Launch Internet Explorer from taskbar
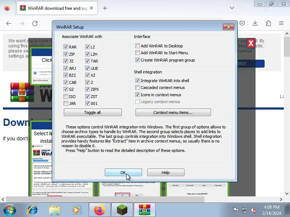Screen dimensions: 290x217 pos(32,210)
